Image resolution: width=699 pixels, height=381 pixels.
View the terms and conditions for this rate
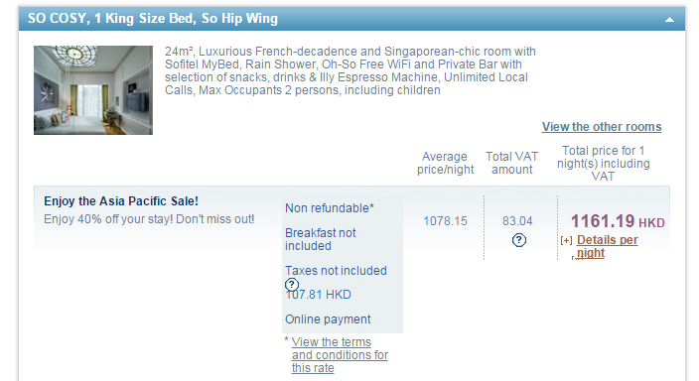[x=340, y=355]
